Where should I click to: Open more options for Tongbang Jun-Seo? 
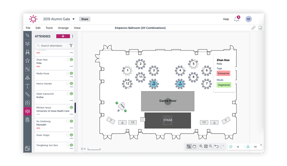[71, 149]
